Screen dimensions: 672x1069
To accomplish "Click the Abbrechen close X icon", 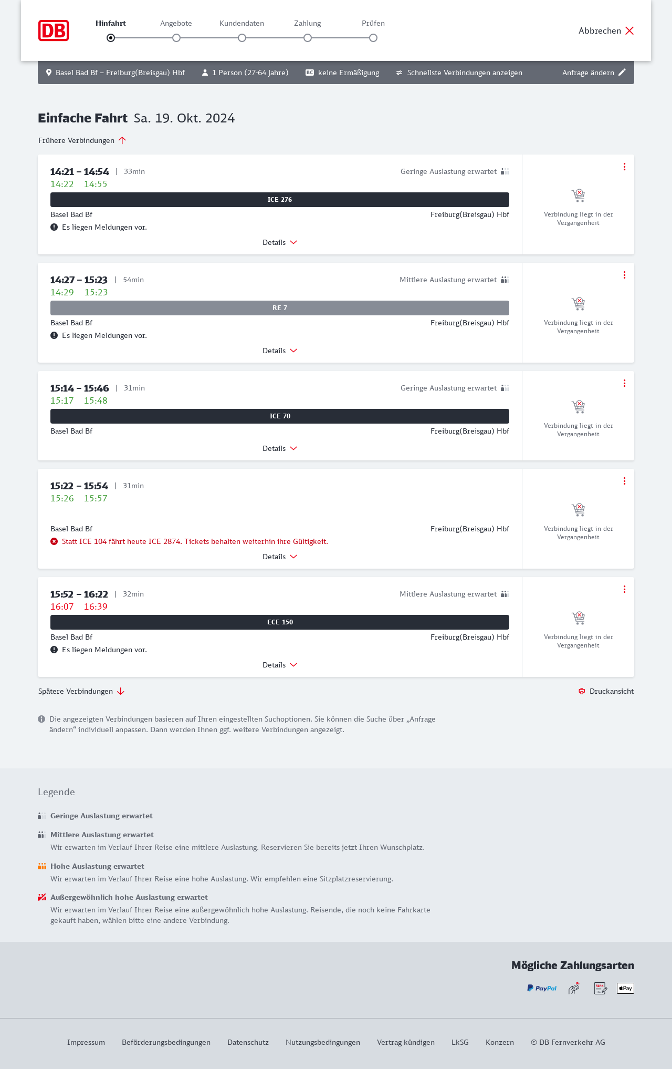I will point(629,30).
